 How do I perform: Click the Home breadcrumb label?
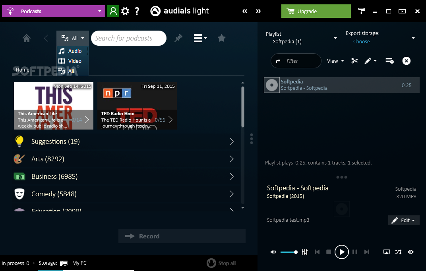tap(23, 70)
